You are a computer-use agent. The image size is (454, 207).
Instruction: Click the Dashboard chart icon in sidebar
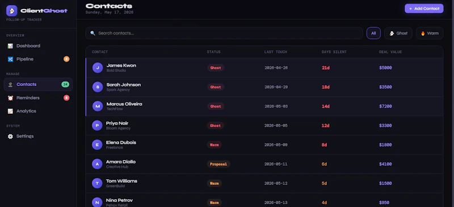click(10, 46)
